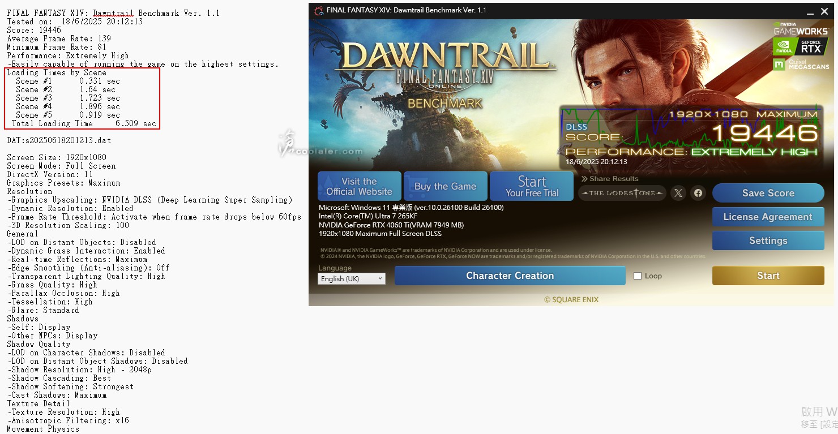Click the score value 19446 in banner
Viewport: 838px width, 434px height.
coord(764,133)
